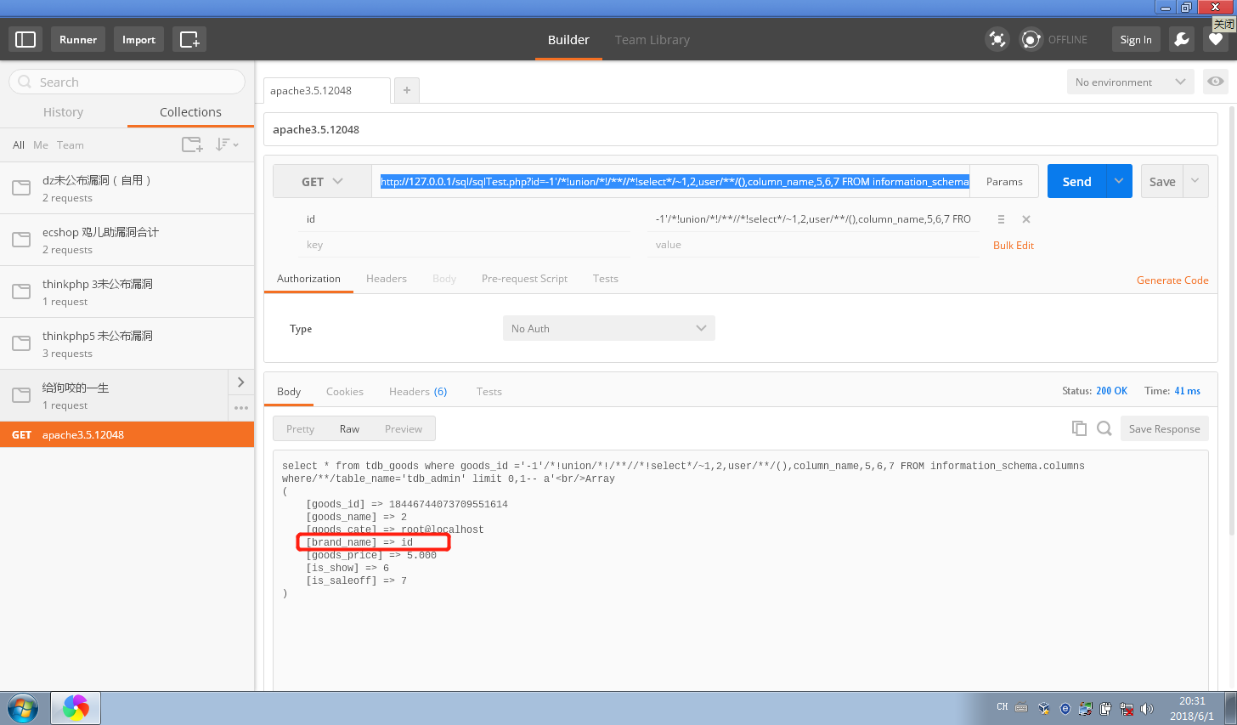1237x725 pixels.
Task: Search within the response body
Action: click(x=1104, y=428)
